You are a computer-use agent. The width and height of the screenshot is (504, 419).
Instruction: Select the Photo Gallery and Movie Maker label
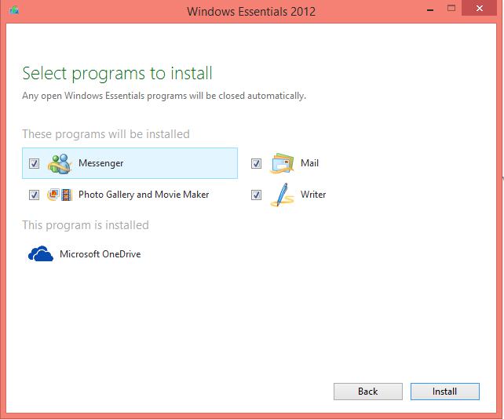(x=144, y=195)
